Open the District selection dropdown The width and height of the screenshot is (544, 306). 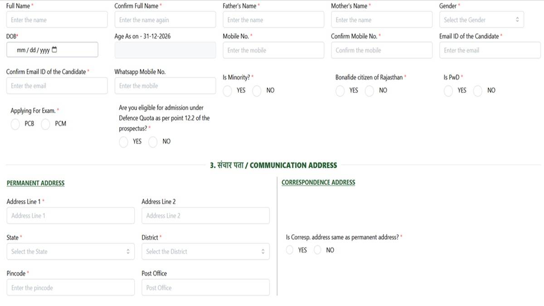coord(205,251)
